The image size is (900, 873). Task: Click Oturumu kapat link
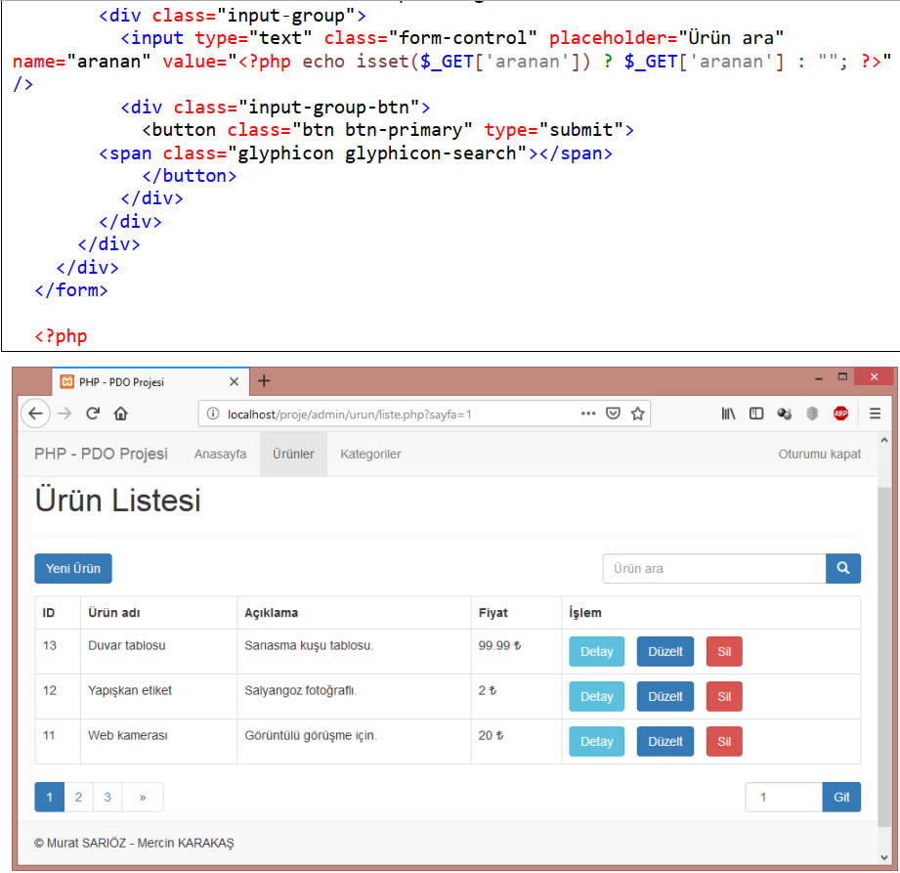819,454
